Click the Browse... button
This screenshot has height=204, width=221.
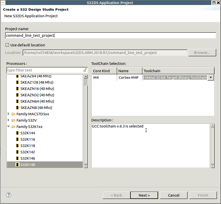tap(202, 53)
